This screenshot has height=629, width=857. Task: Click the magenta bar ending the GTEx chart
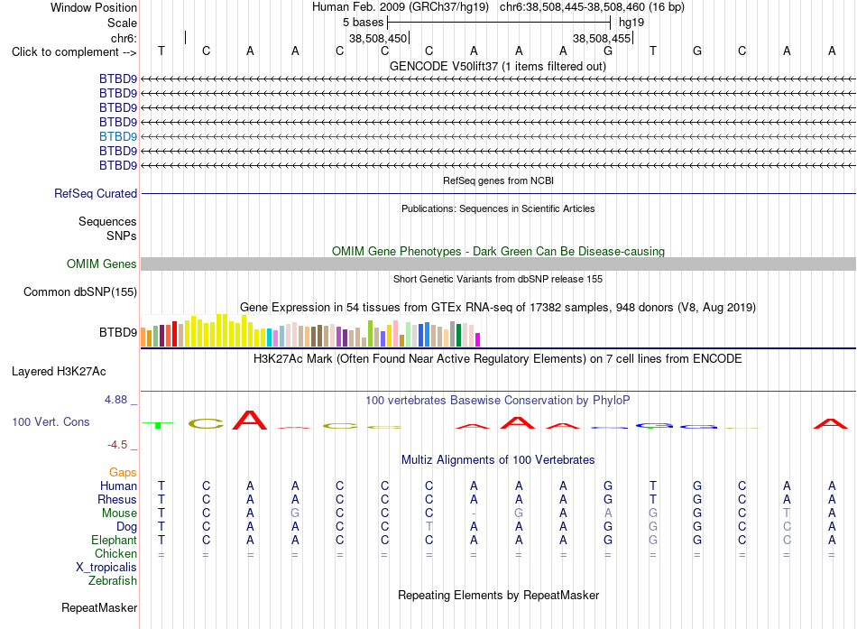click(478, 339)
